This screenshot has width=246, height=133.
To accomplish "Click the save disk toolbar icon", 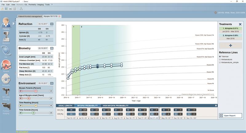I will (x=6, y=9).
